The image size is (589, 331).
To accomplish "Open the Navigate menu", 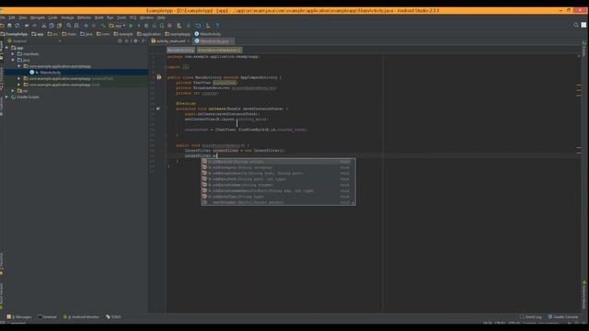I will coord(37,17).
